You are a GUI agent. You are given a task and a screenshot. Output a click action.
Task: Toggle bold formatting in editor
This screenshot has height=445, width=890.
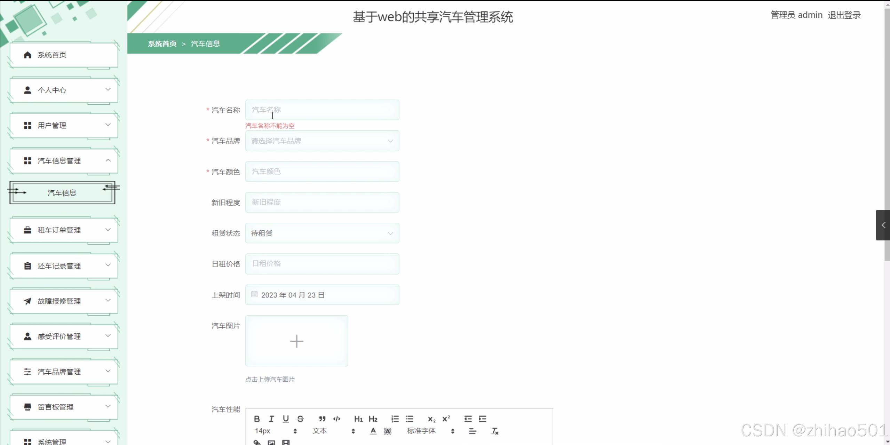(257, 419)
